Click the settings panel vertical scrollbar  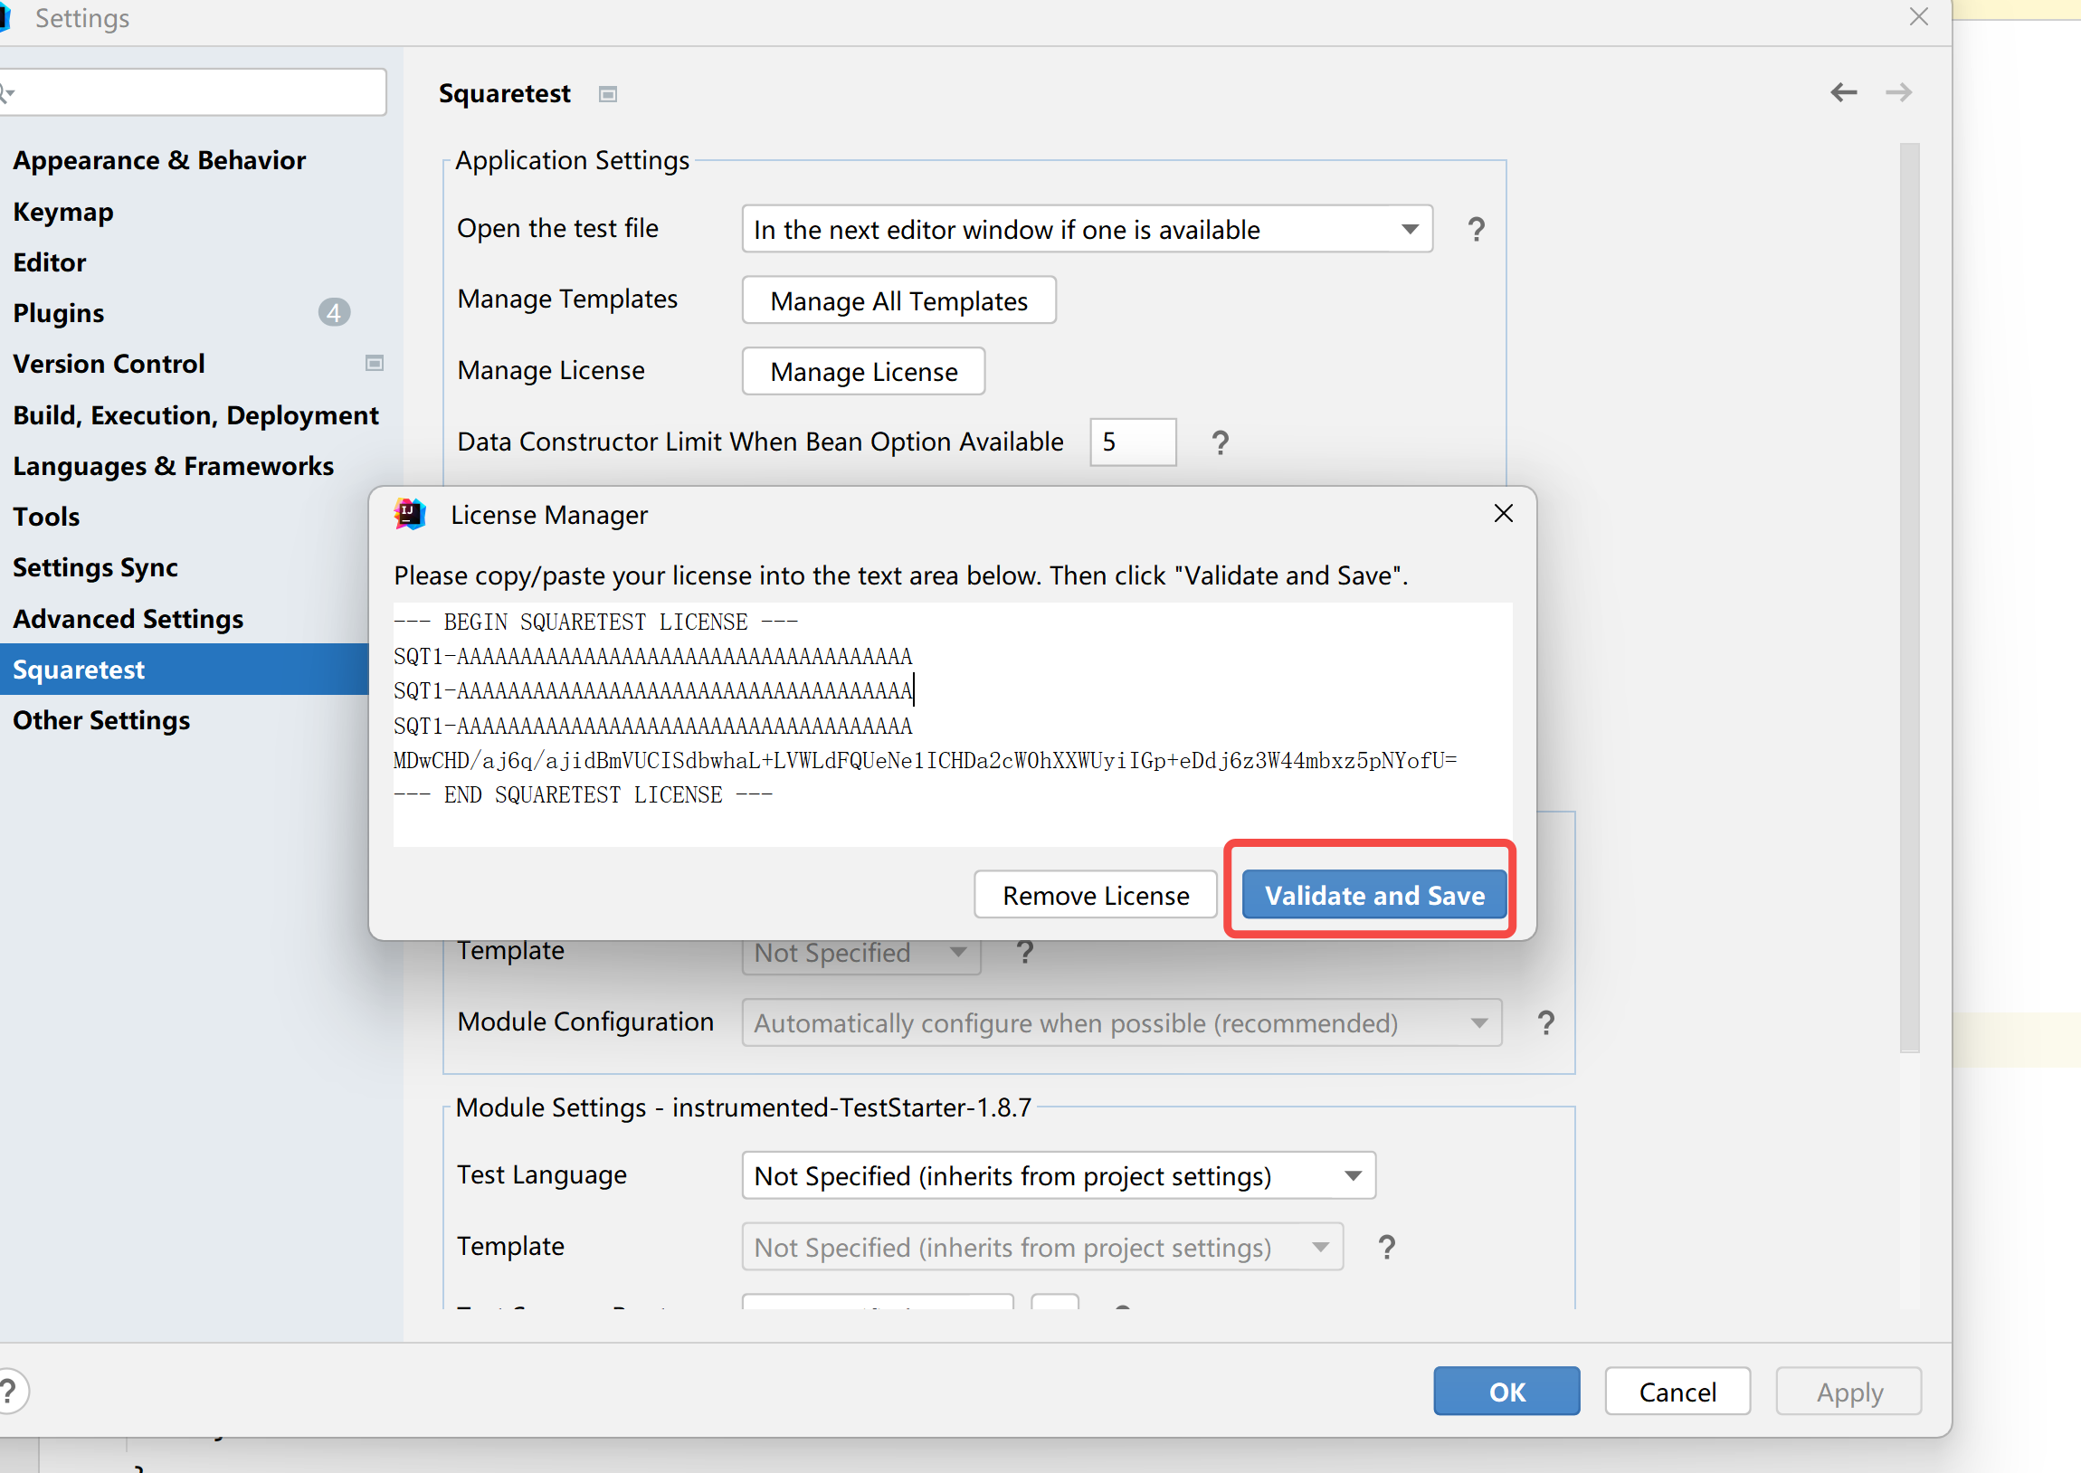(x=1909, y=597)
